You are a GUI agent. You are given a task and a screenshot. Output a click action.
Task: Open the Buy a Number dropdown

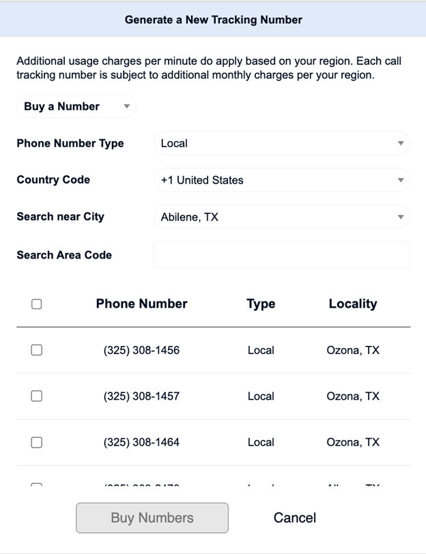76,106
